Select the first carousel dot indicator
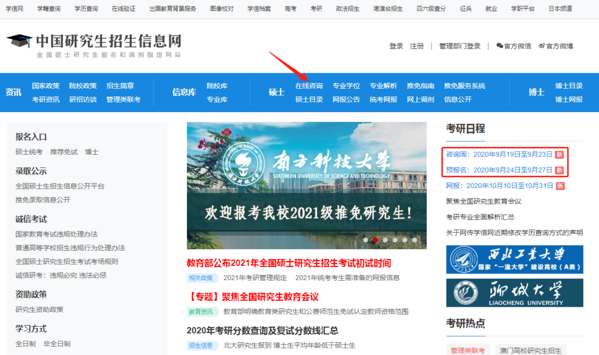Screen dimensions: 599x355 [365, 240]
